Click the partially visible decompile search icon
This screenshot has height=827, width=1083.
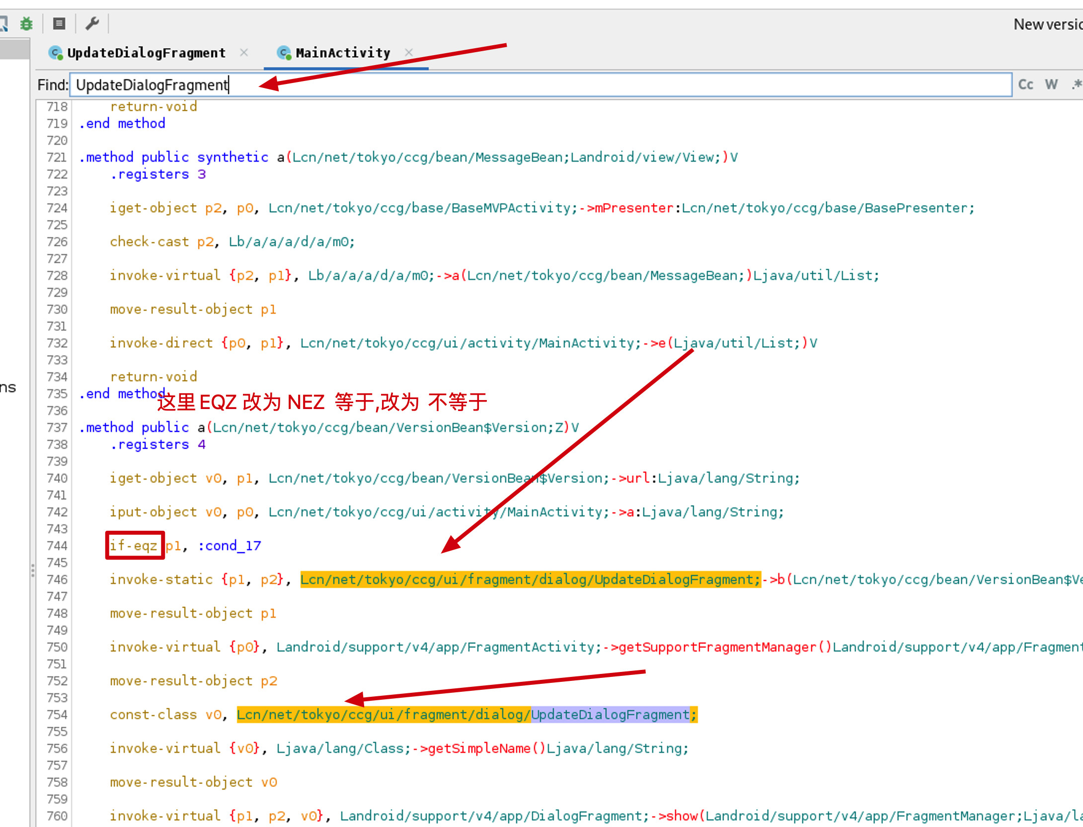tap(3, 23)
